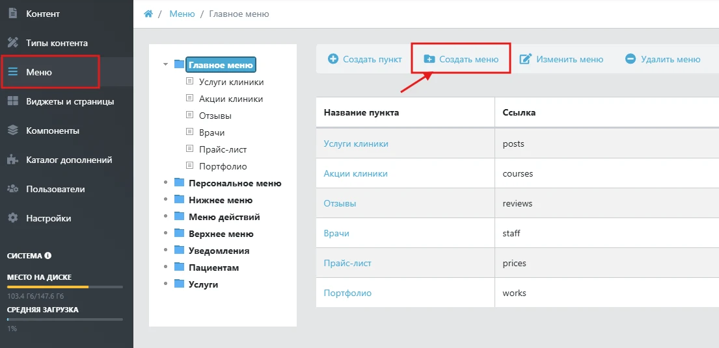Expand the Пациентам node bullet
Image resolution: width=719 pixels, height=348 pixels.
click(x=165, y=267)
